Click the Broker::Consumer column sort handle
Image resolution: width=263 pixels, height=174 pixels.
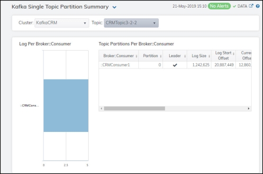136,56
